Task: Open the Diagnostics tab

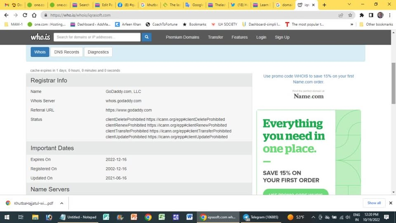Action: 98,52
